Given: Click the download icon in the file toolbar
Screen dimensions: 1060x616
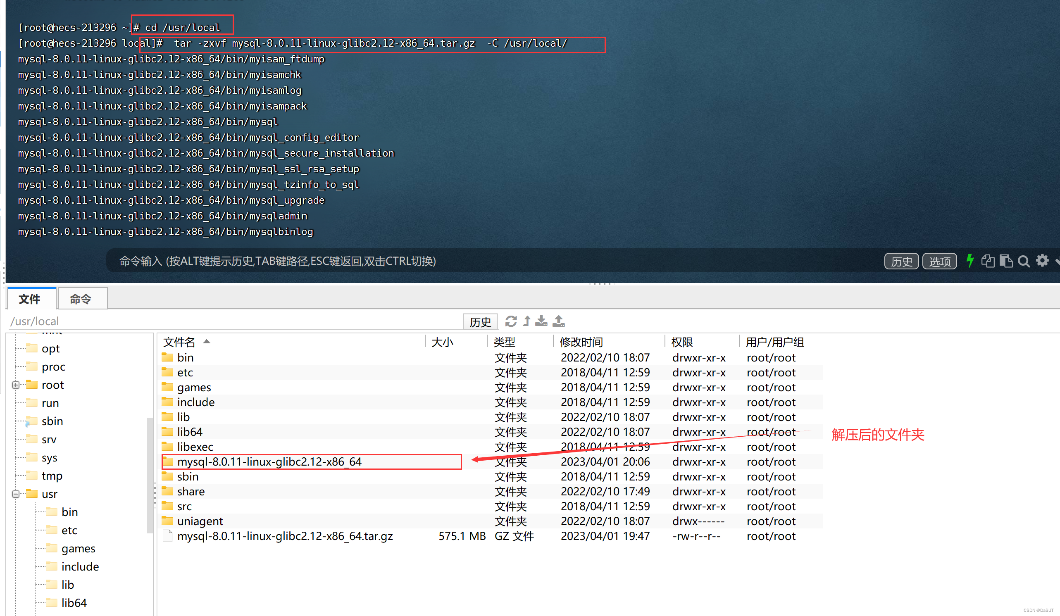Looking at the screenshot, I should (541, 321).
